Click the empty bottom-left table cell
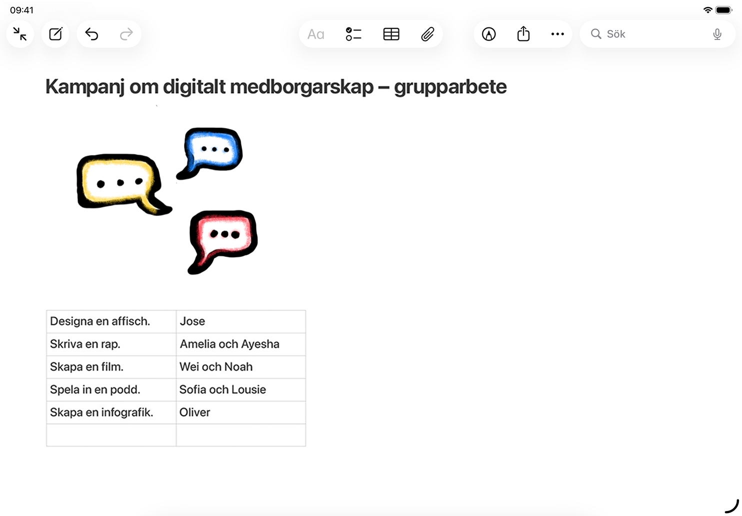The width and height of the screenshot is (742, 516). point(111,435)
